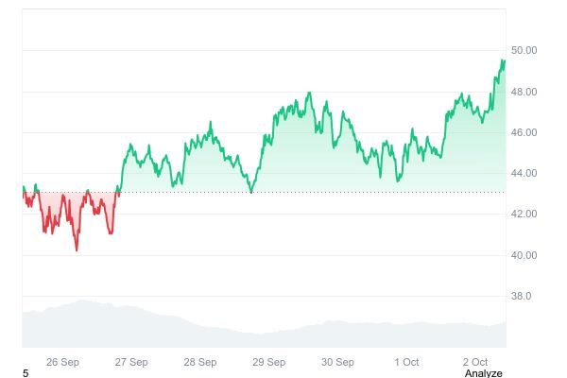Select the 1 Oct date label
This screenshot has height=378, width=567.
pos(407,361)
